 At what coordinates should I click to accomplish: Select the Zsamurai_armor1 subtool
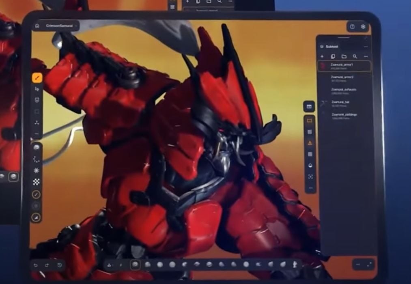pos(344,66)
